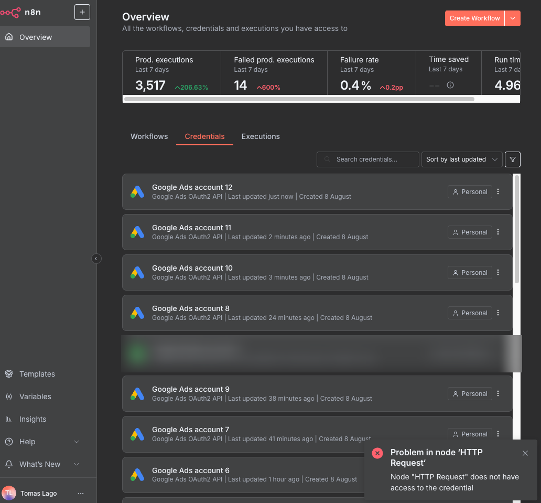The height and width of the screenshot is (503, 541).
Task: Click the Create Workflow button
Action: pos(474,18)
